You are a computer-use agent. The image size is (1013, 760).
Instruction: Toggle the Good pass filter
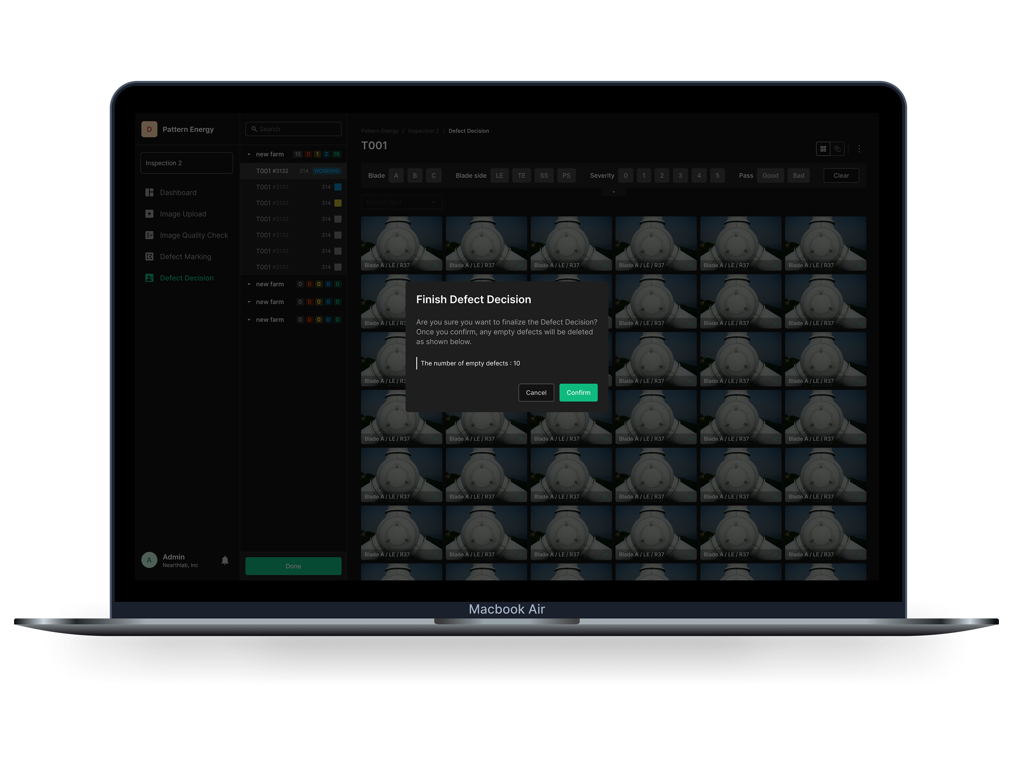[770, 175]
